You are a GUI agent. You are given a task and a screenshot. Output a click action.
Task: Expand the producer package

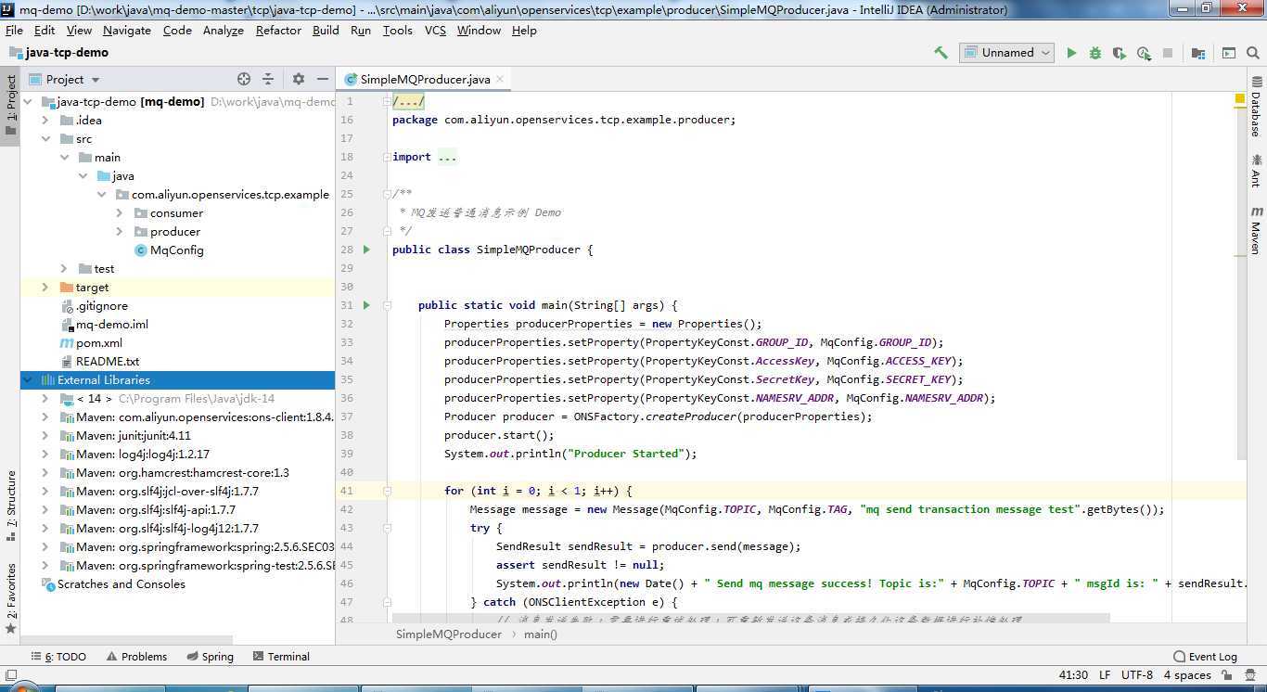tap(120, 232)
